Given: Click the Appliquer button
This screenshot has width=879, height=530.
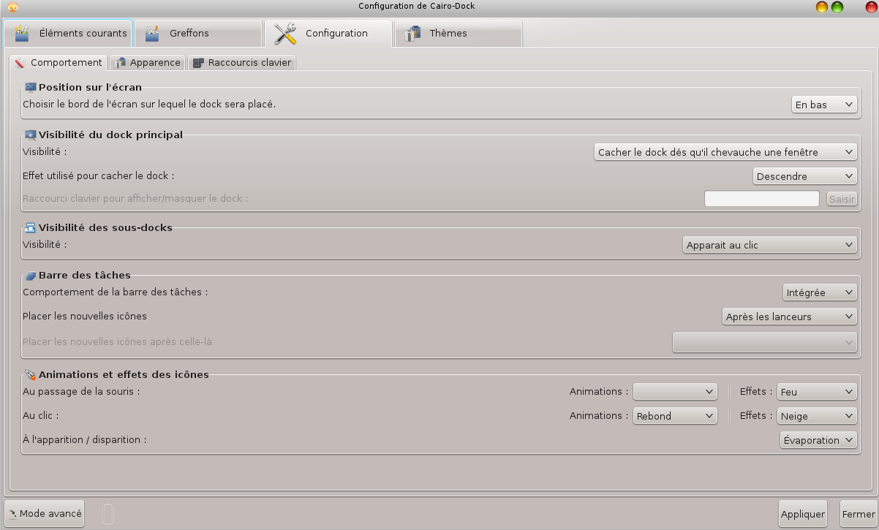Looking at the screenshot, I should tap(803, 514).
